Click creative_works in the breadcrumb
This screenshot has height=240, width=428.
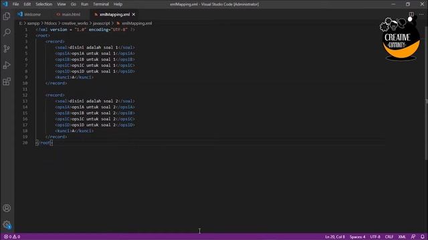coord(74,23)
